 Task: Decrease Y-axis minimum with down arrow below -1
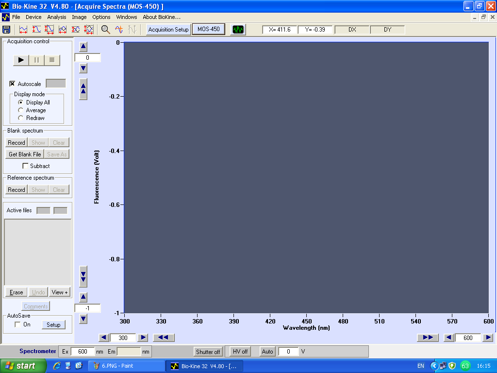(83, 319)
